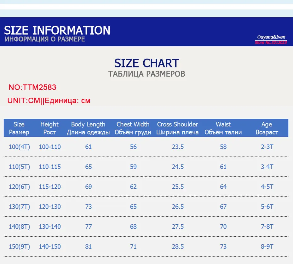The height and width of the screenshot is (264, 293).
Task: Click the Ouyang&Ivan store name
Action: (271, 37)
